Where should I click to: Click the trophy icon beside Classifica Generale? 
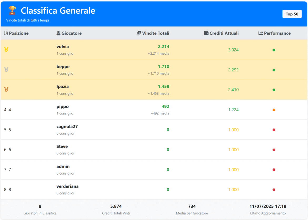pos(12,11)
